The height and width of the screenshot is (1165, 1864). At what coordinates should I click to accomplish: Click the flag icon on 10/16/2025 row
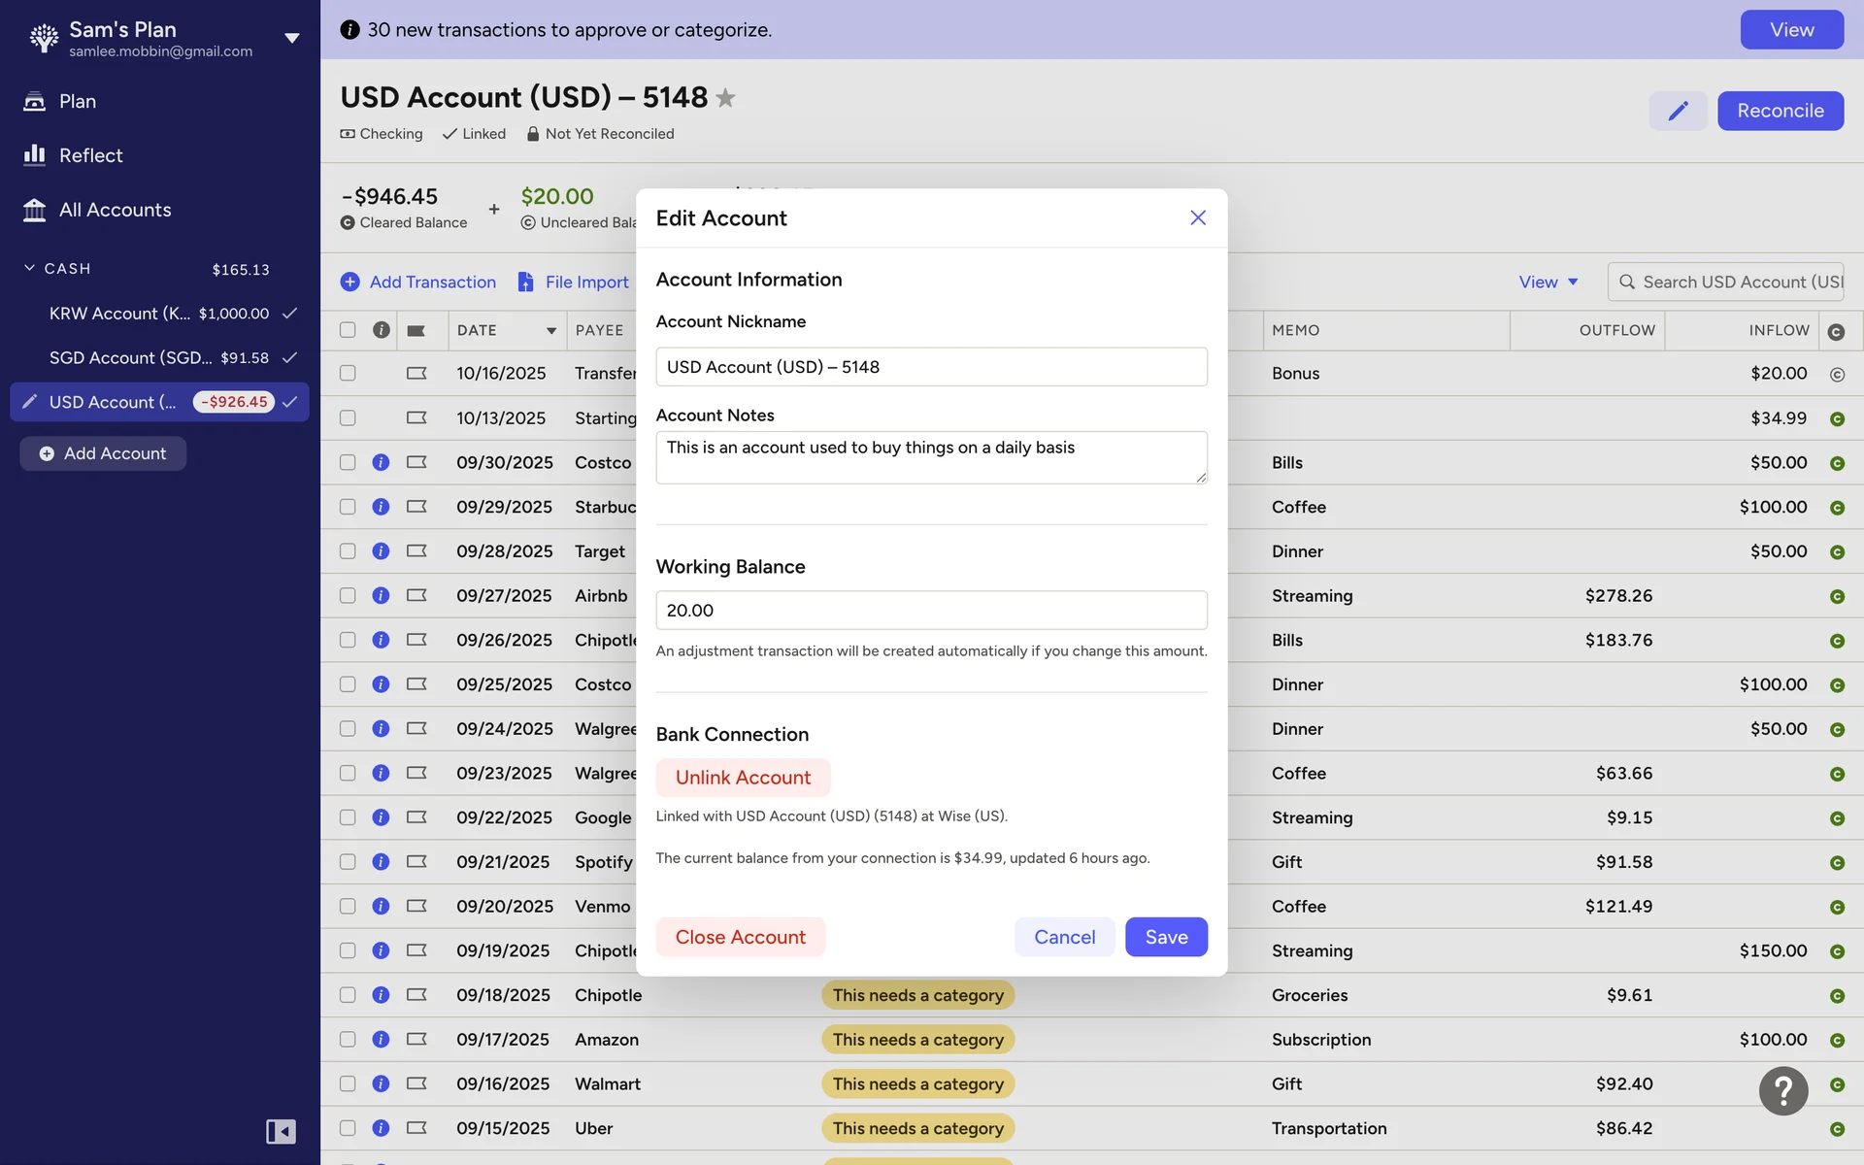(x=416, y=373)
